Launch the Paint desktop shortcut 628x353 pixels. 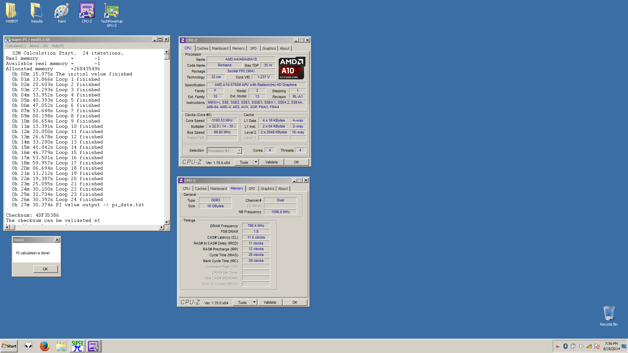pos(62,13)
